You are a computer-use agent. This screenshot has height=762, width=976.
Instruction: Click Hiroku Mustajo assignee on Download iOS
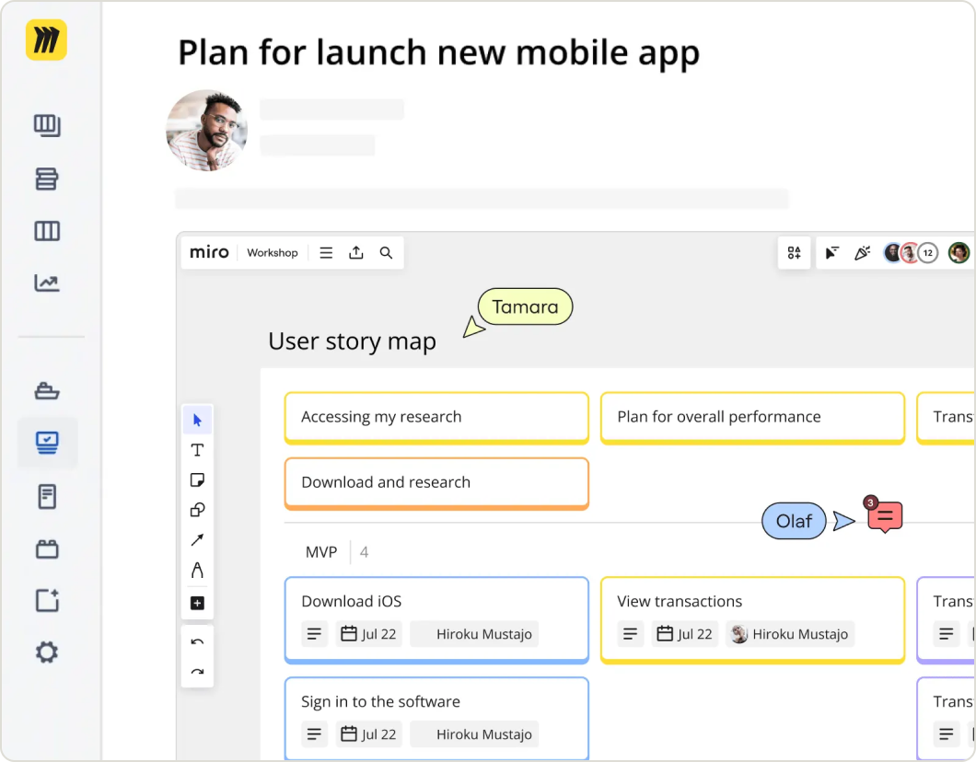point(474,634)
